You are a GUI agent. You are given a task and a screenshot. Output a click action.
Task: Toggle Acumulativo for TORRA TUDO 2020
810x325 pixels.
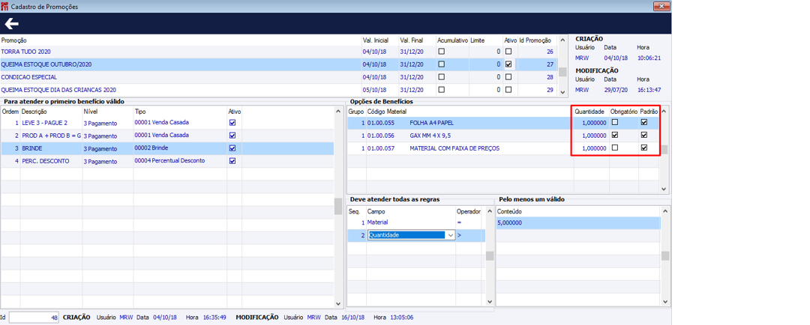click(x=441, y=52)
